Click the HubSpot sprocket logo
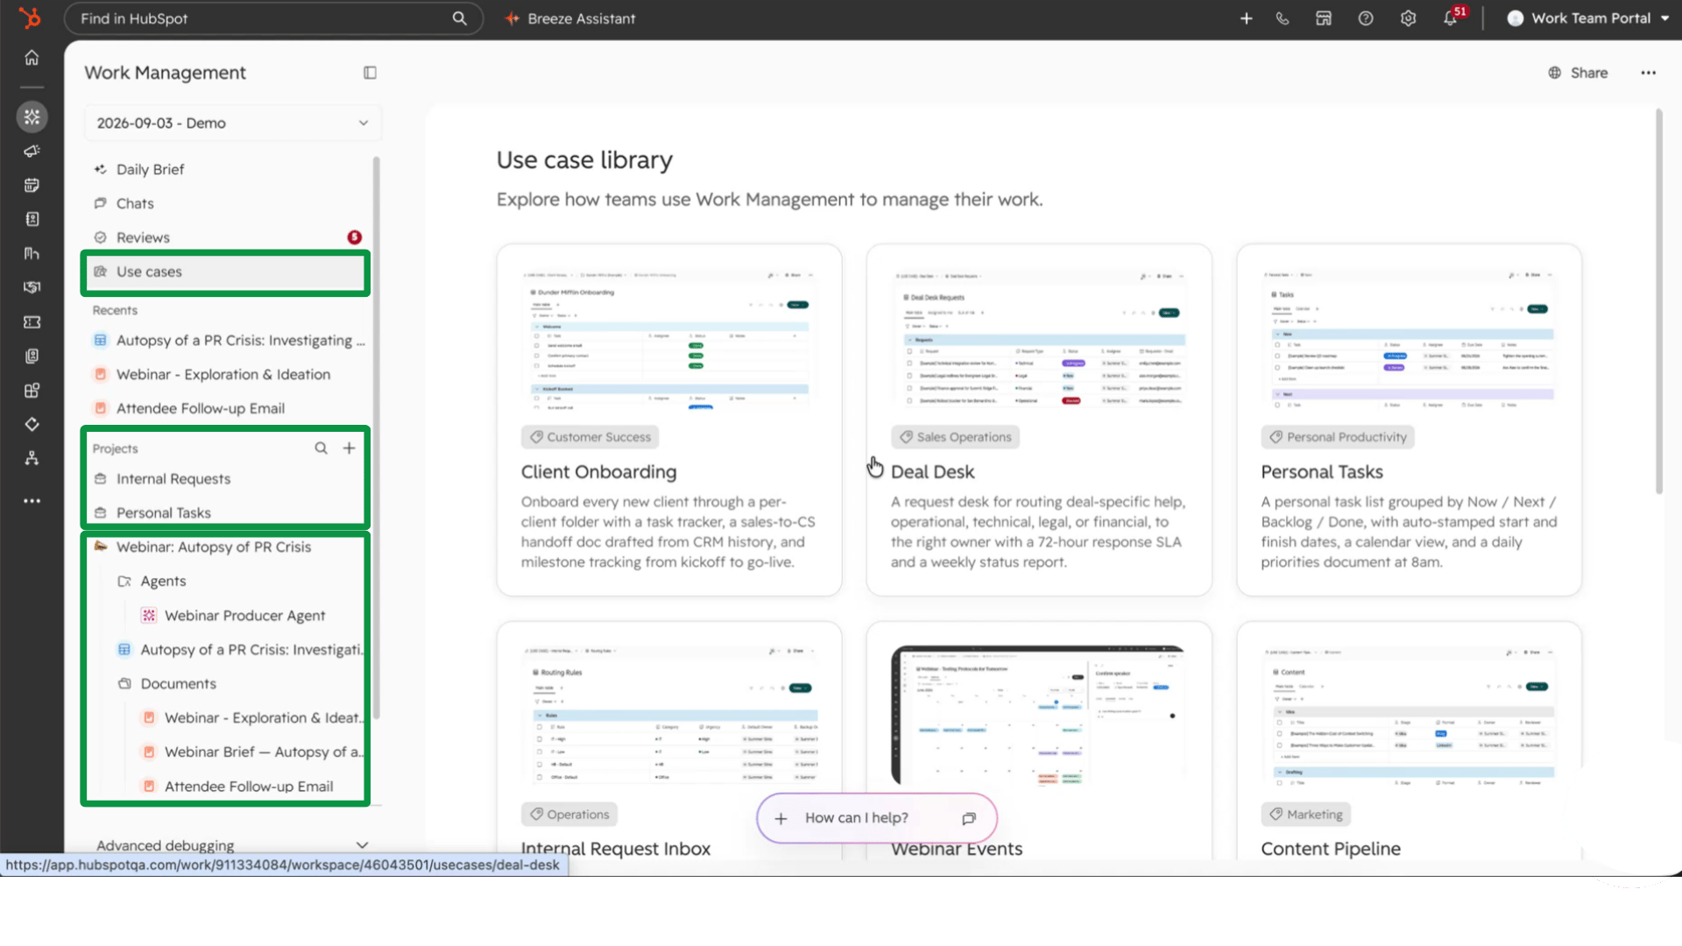 [x=31, y=18]
